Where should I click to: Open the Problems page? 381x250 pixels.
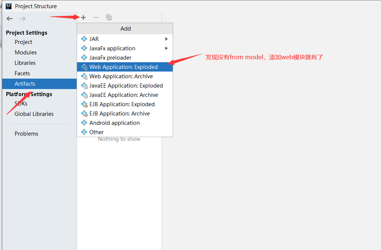pos(39,134)
